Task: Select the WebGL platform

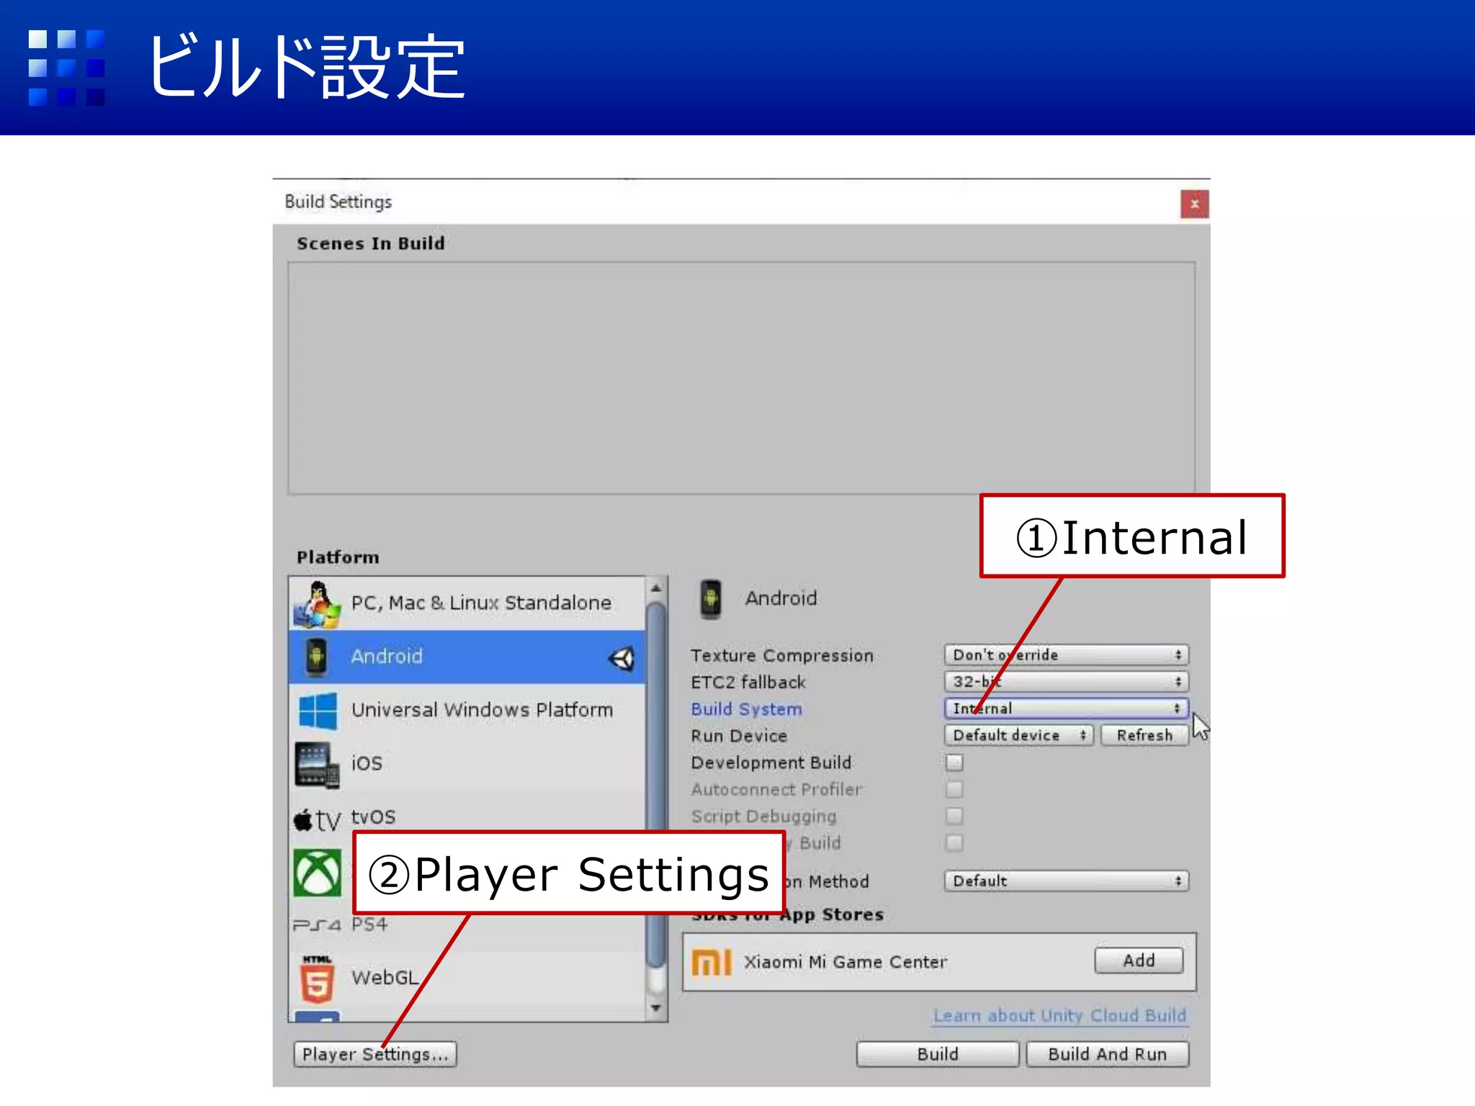Action: [467, 979]
